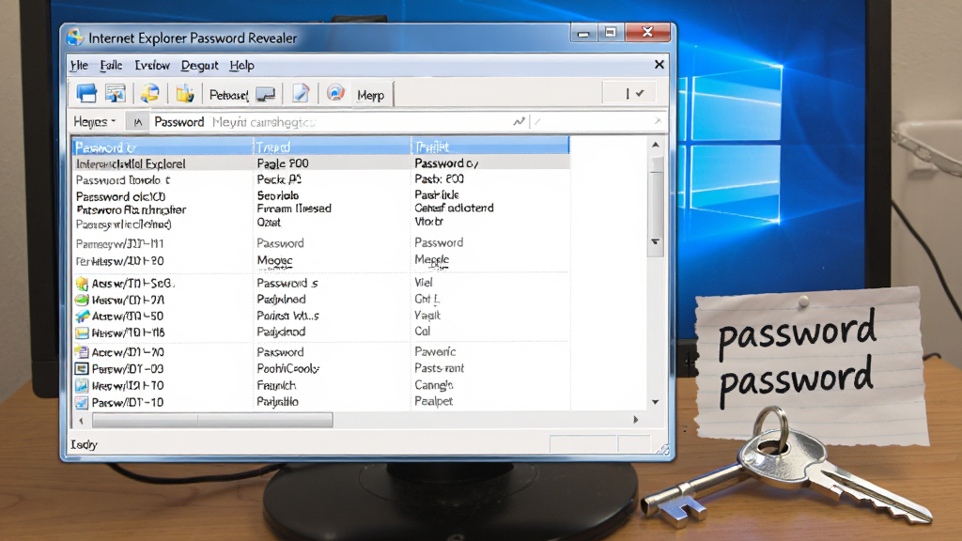
Task: Click the bottom down arrow of the vertical scrollbar
Action: [655, 402]
